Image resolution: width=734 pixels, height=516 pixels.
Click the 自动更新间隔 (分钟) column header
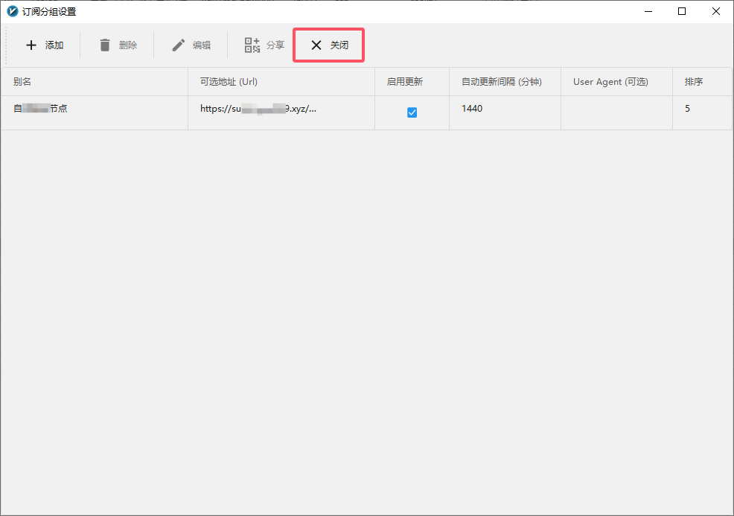click(505, 81)
